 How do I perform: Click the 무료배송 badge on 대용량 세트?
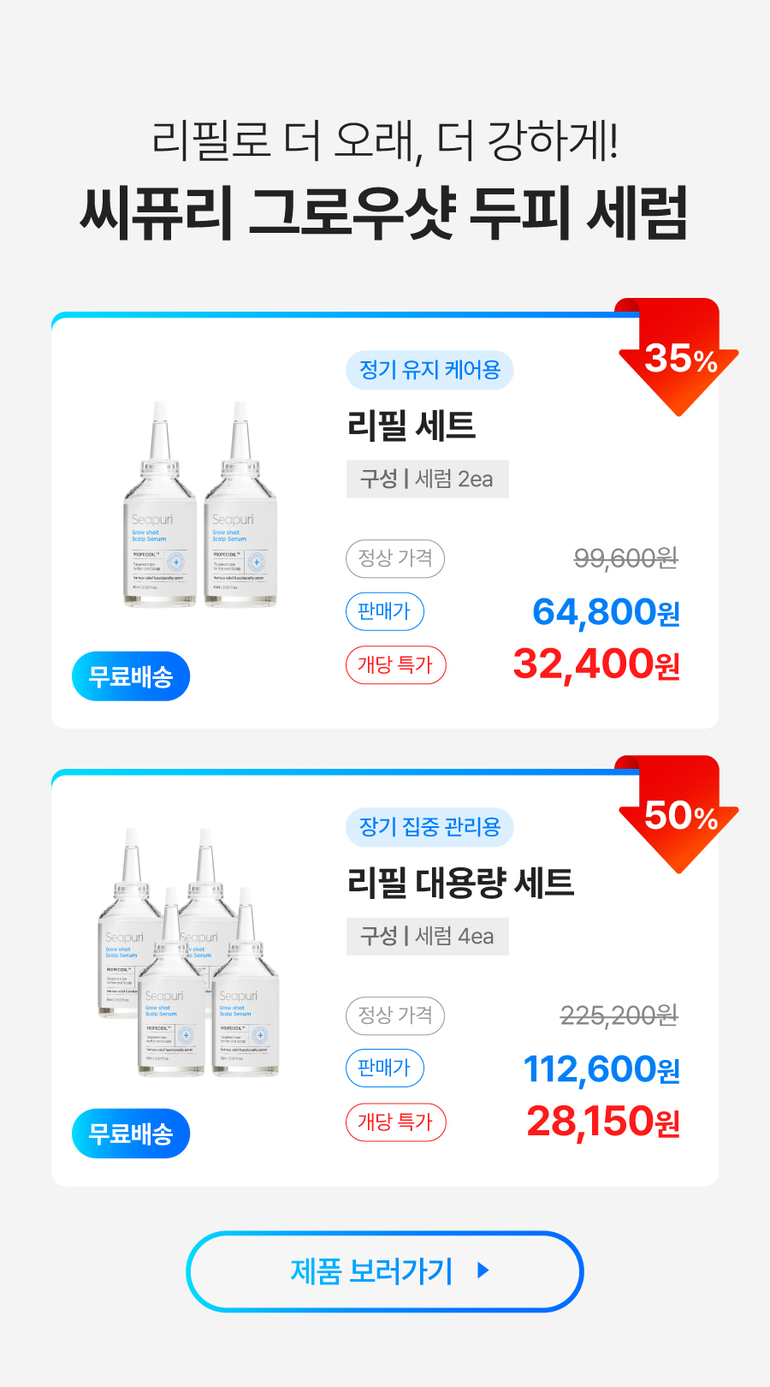131,1134
